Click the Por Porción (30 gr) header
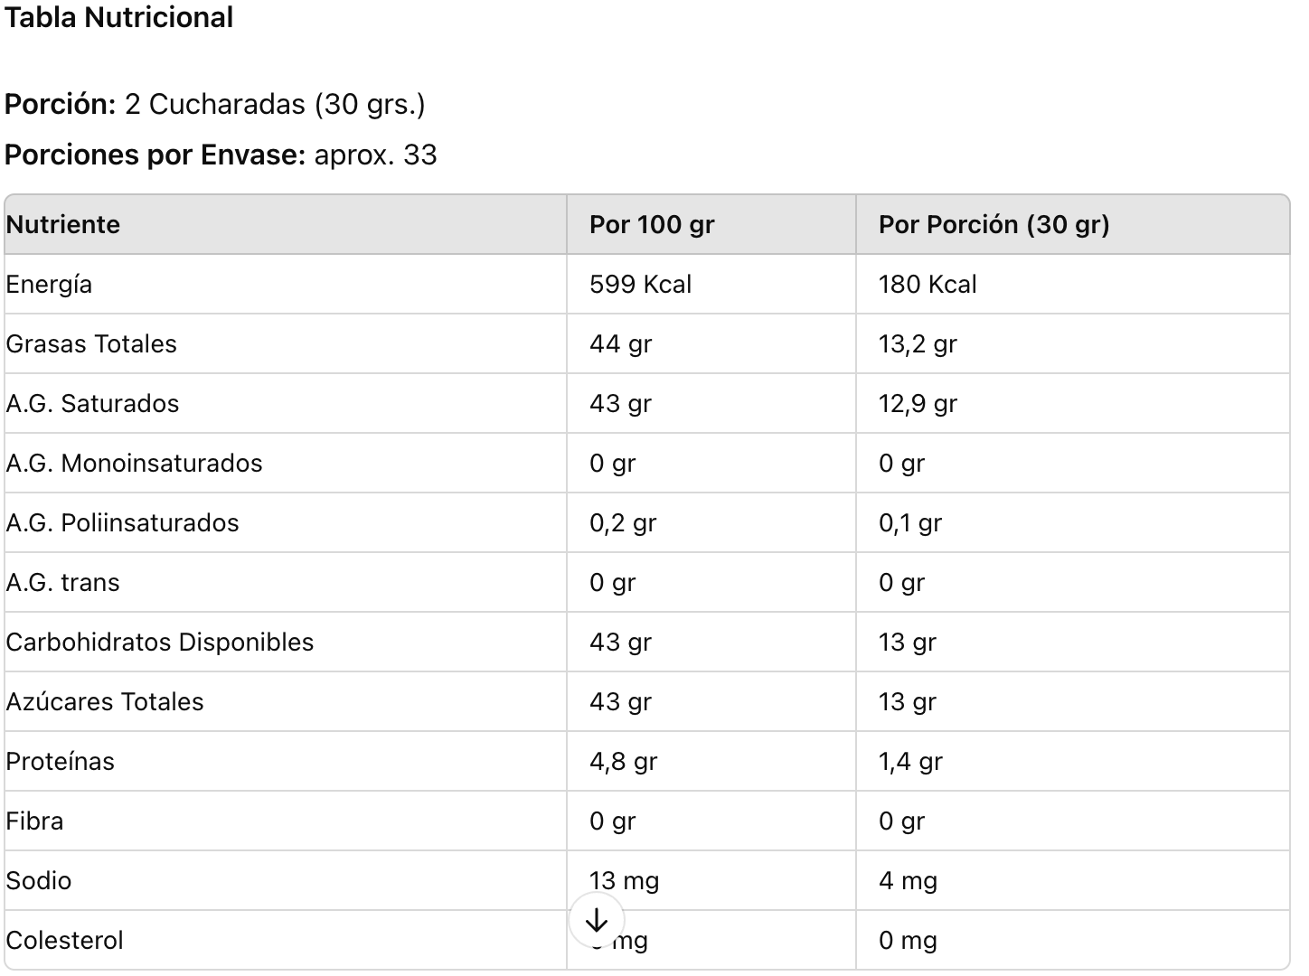 coord(994,224)
